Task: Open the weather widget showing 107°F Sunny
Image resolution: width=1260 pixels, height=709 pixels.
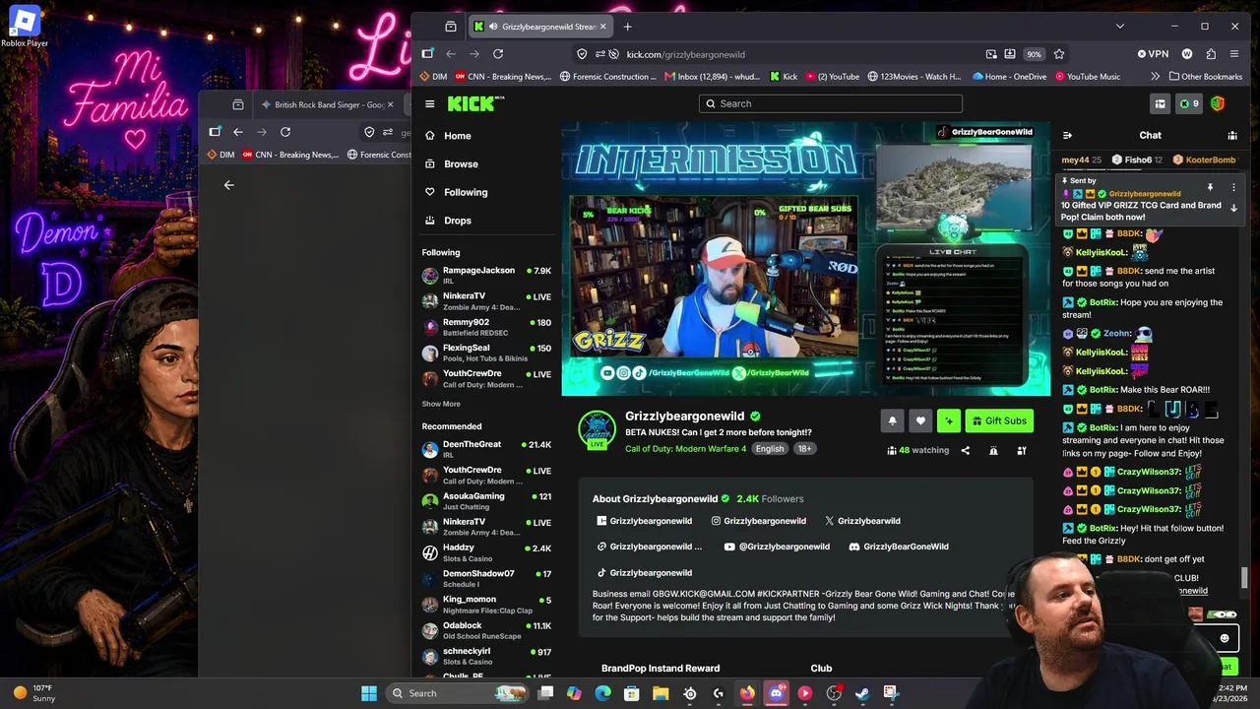Action: click(x=32, y=693)
